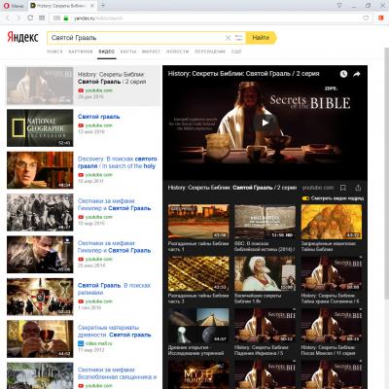Open related Древние открытия video thumbnail

click(x=198, y=326)
